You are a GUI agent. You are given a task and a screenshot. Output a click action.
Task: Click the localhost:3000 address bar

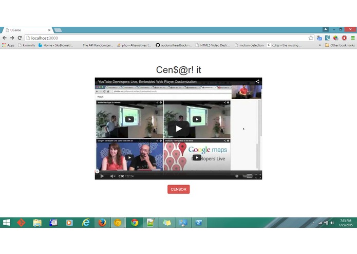170,38
